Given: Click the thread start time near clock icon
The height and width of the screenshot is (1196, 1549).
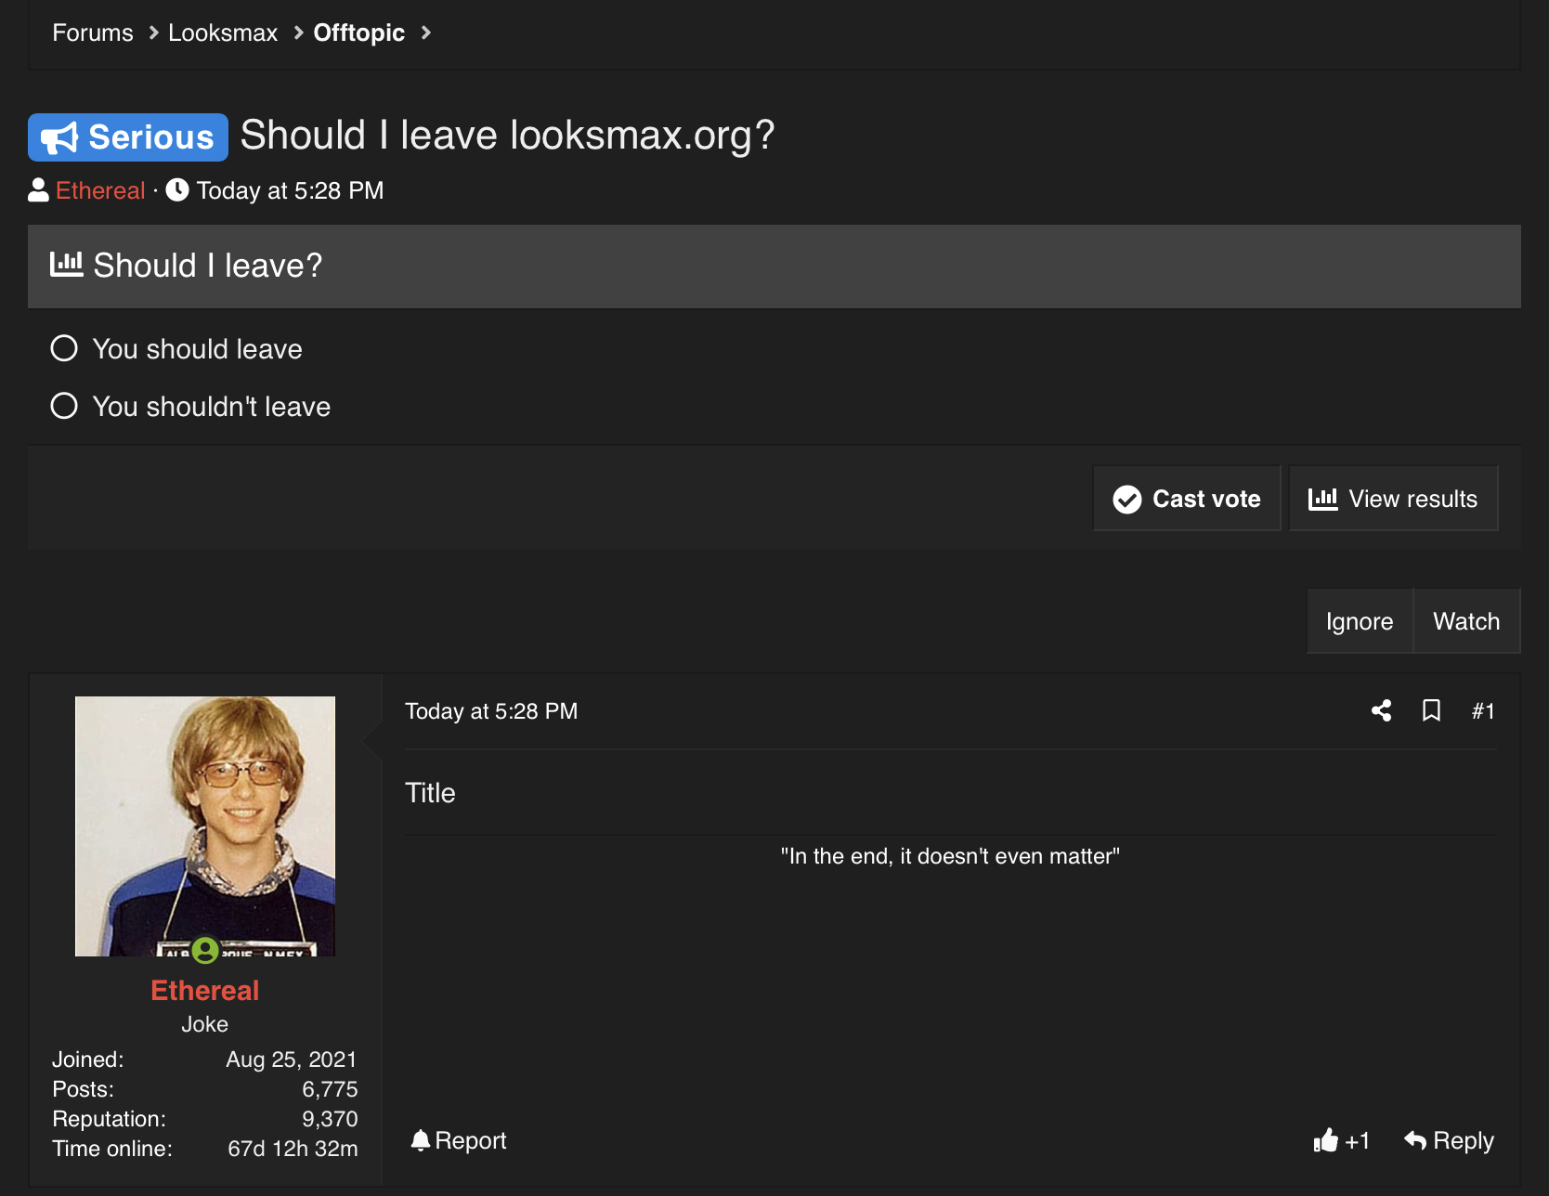Looking at the screenshot, I should pos(290,190).
